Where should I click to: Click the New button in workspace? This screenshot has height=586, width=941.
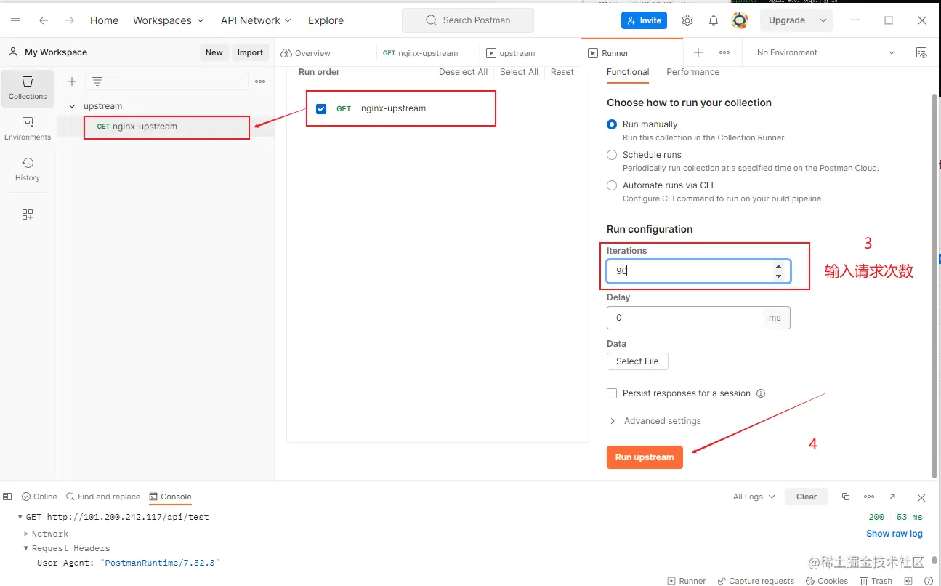point(214,52)
